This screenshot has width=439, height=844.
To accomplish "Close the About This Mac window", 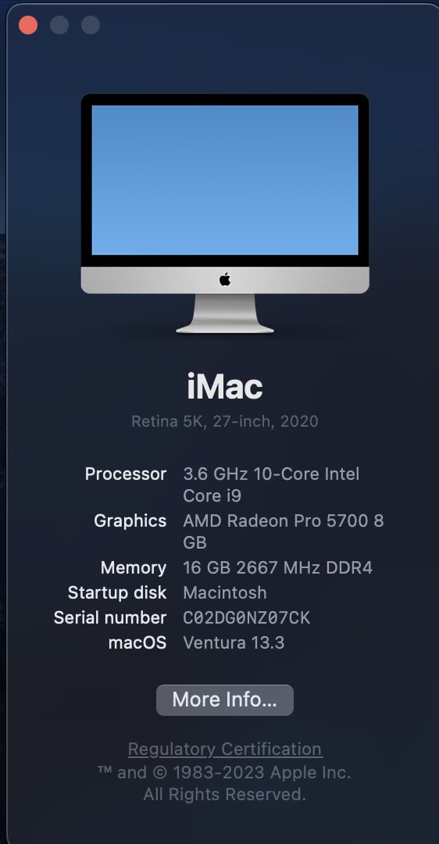I will pos(28,25).
